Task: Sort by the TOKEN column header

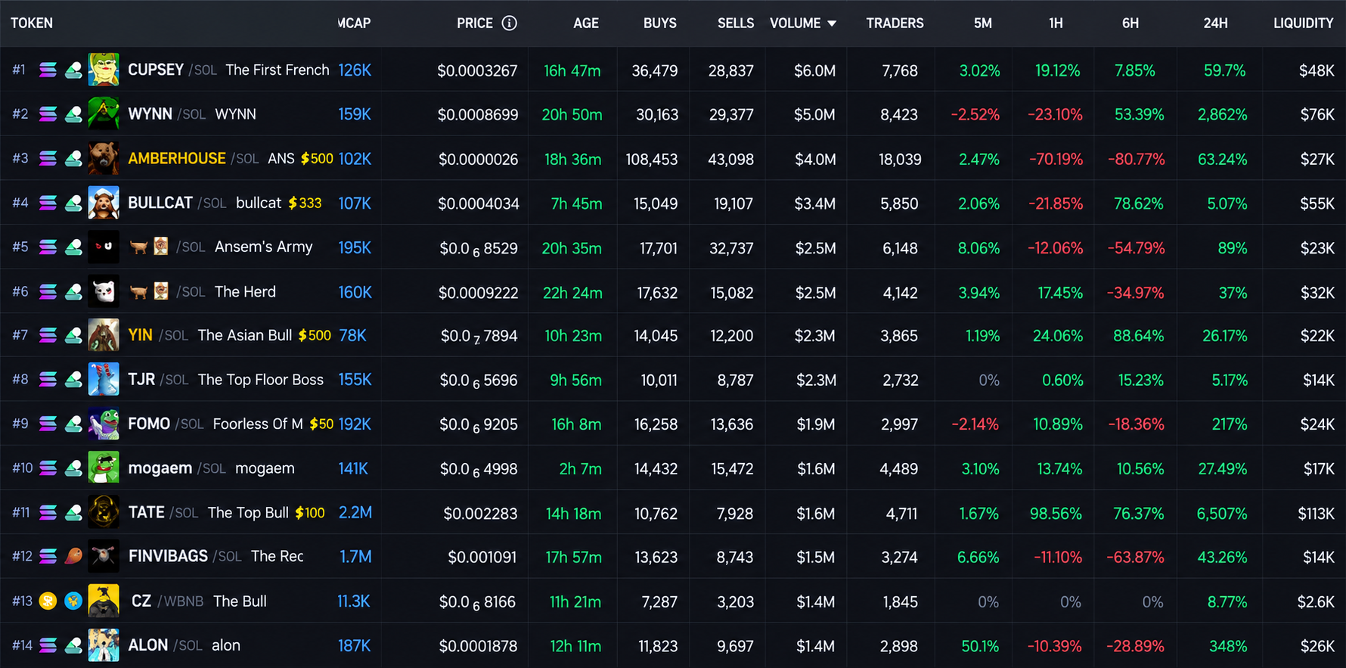Action: pyautogui.click(x=32, y=23)
